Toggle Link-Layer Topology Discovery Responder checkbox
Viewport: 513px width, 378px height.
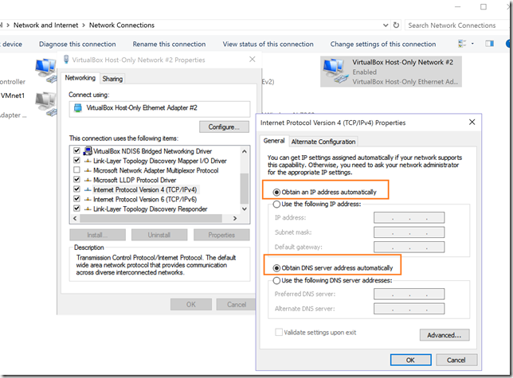(x=77, y=208)
